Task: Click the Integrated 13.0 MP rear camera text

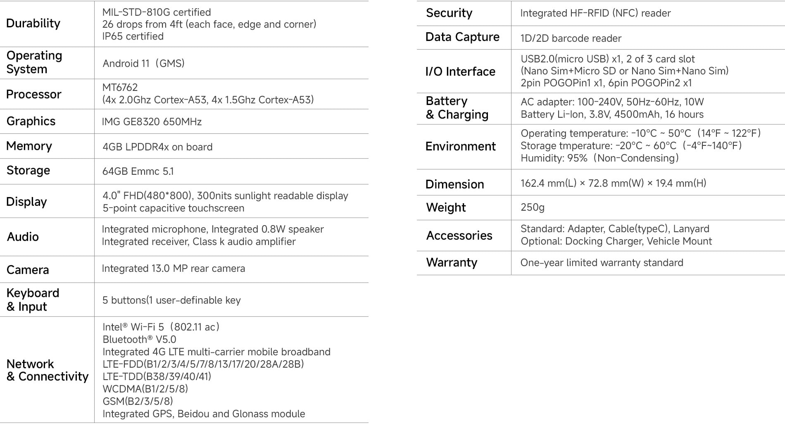Action: coord(174,269)
